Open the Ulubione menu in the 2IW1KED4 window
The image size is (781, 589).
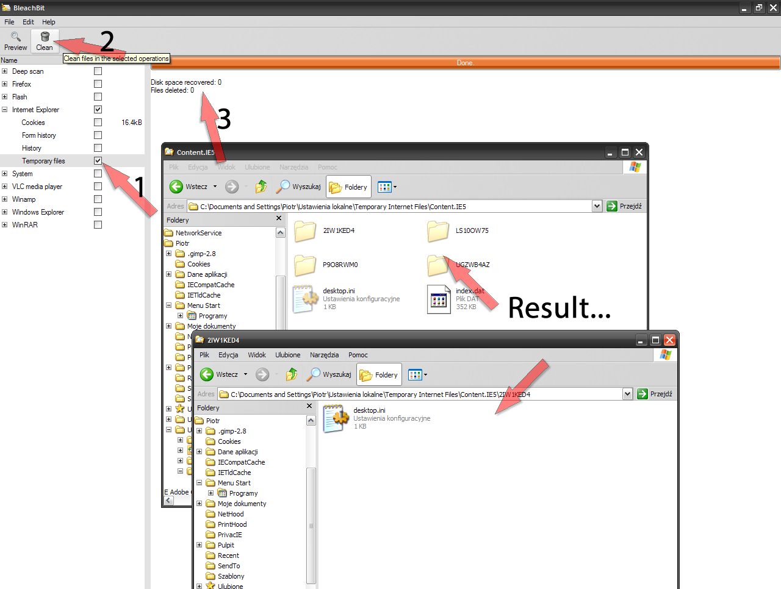[x=288, y=355]
